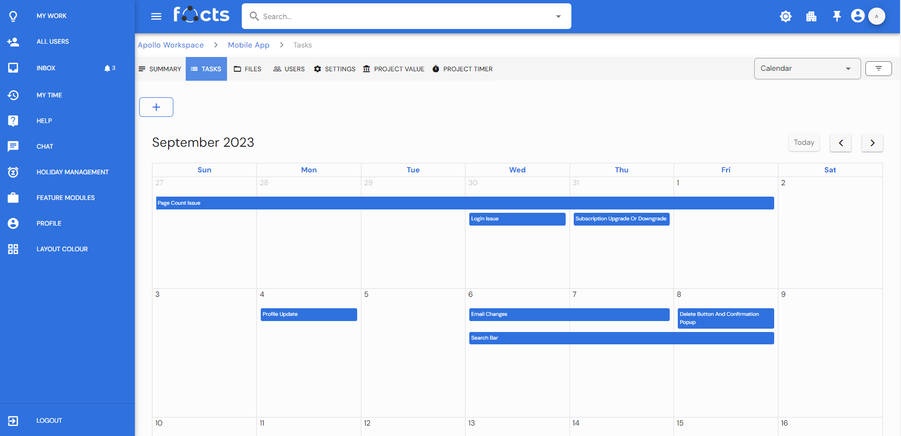Open the Email Changes calendar task
This screenshot has width=901, height=436.
tap(569, 314)
